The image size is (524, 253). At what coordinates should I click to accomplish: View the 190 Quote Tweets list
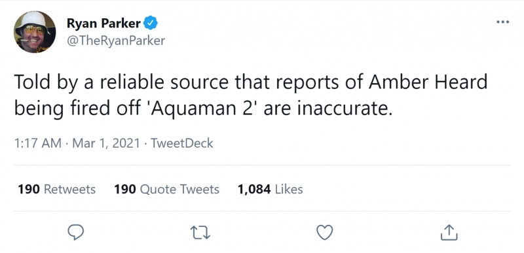click(166, 190)
